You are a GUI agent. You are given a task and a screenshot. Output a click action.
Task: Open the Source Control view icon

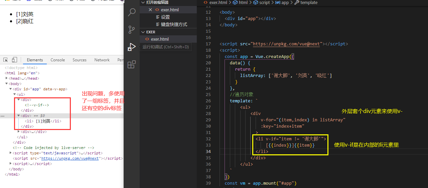(132, 30)
